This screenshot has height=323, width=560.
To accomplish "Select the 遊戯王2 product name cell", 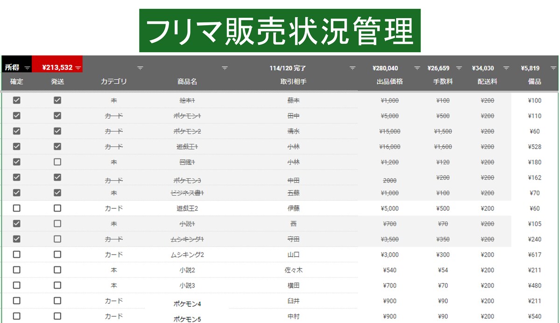I will click(x=187, y=208).
